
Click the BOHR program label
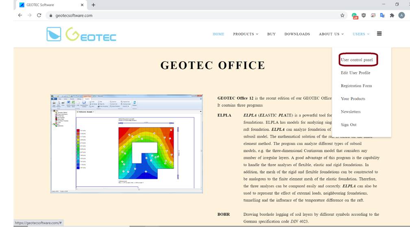click(x=224, y=214)
